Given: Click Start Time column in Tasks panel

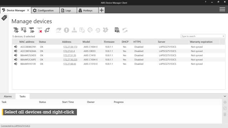Looking at the screenshot, I should 68,102.
